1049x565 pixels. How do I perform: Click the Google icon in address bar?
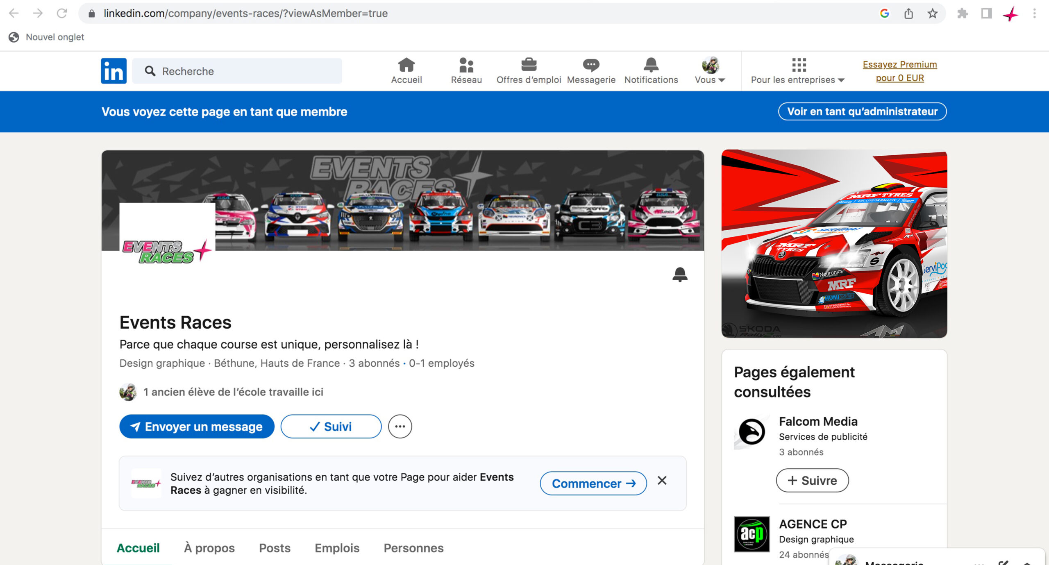[x=884, y=14]
